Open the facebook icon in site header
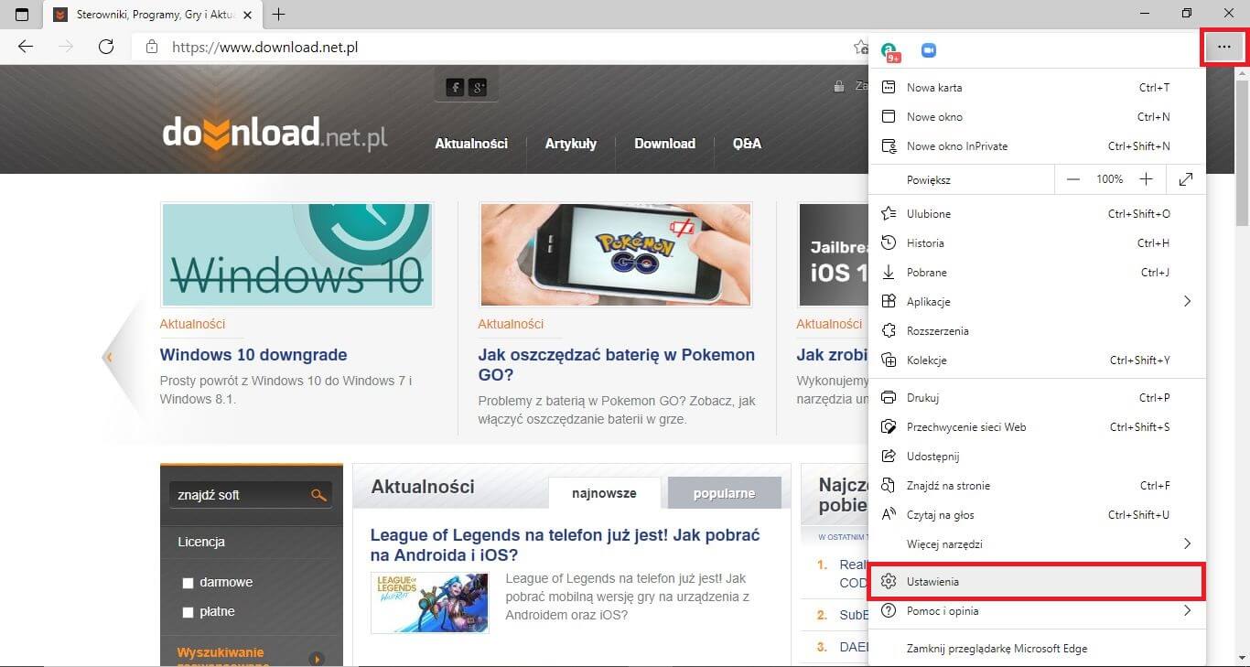This screenshot has width=1250, height=667. point(455,87)
